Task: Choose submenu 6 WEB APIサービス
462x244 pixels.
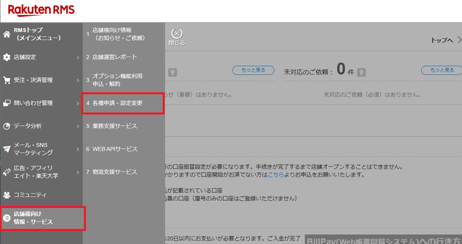Action: (124, 149)
